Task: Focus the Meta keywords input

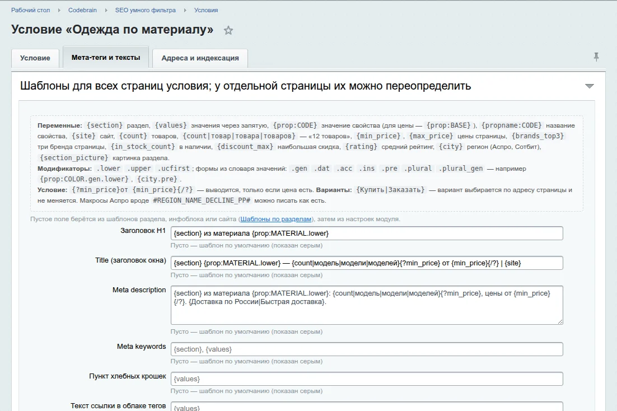Action: pyautogui.click(x=367, y=349)
